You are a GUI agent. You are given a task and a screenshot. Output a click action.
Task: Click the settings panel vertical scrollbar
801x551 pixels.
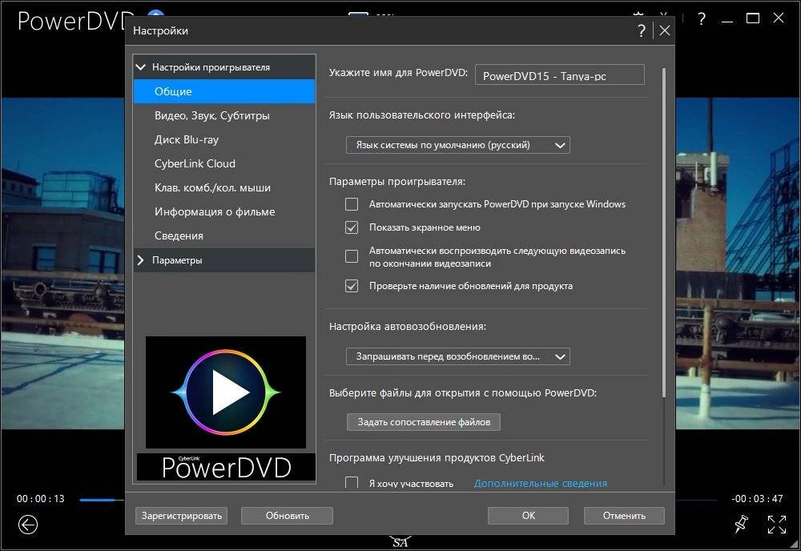coord(663,232)
